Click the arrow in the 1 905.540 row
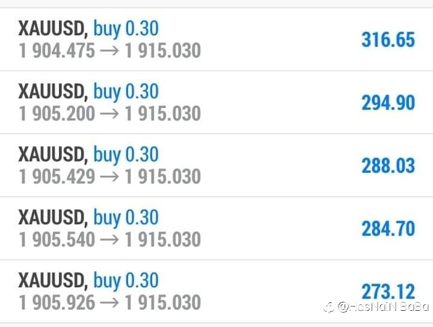 pyautogui.click(x=109, y=239)
